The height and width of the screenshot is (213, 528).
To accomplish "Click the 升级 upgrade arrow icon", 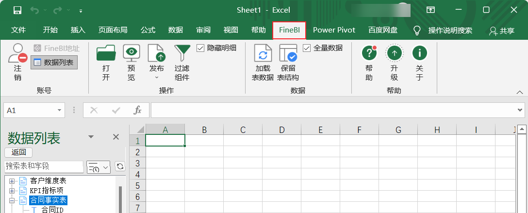I will coord(394,53).
